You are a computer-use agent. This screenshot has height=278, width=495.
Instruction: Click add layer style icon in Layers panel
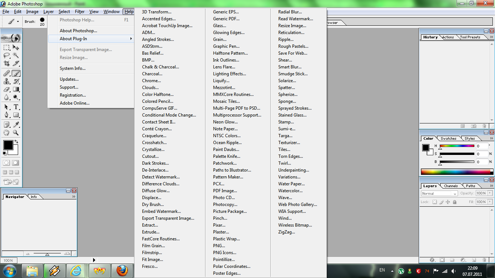coord(432,260)
